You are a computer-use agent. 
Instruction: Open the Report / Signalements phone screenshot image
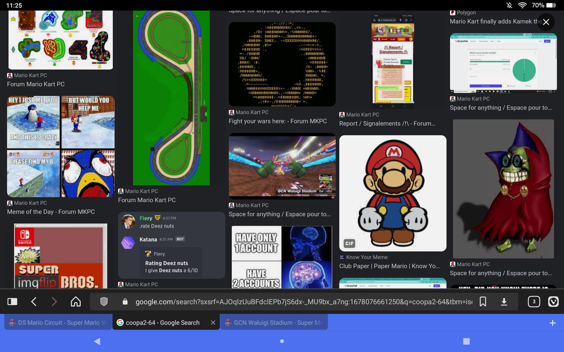tap(393, 61)
